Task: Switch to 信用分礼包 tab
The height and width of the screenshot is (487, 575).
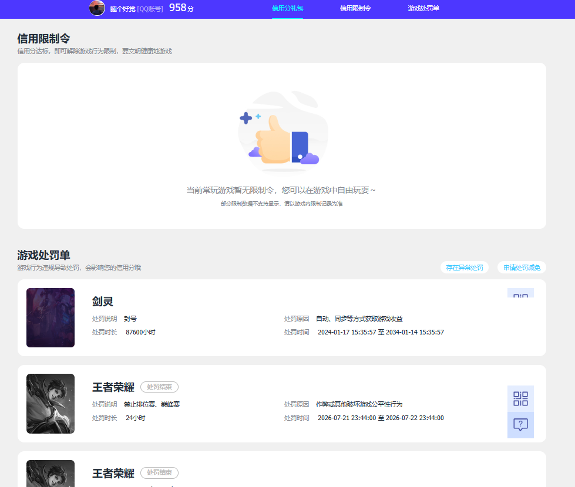Action: click(x=287, y=8)
